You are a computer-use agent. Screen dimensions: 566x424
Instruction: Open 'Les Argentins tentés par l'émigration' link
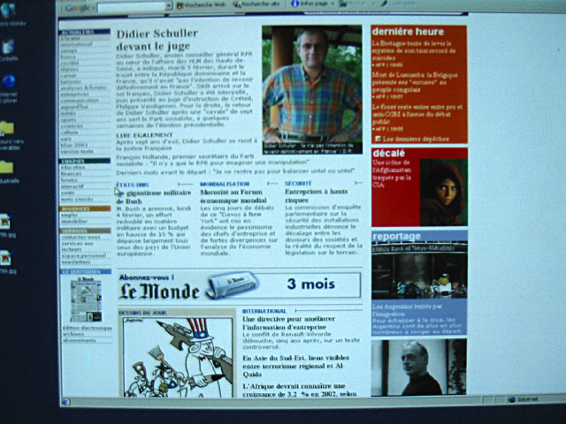407,310
